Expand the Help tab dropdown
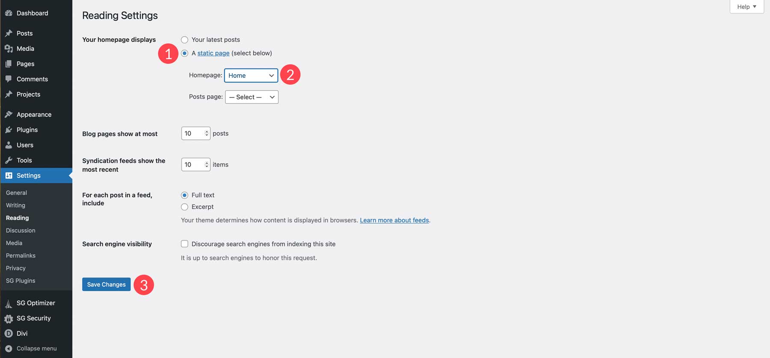 747,6
